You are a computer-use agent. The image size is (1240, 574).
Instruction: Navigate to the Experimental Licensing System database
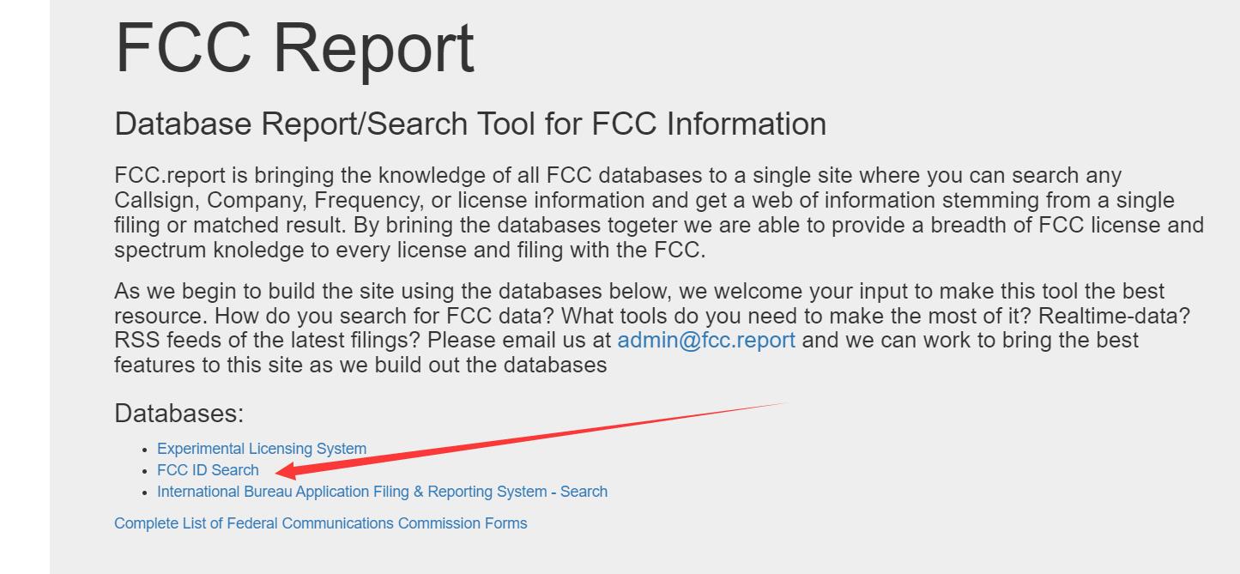[x=260, y=448]
